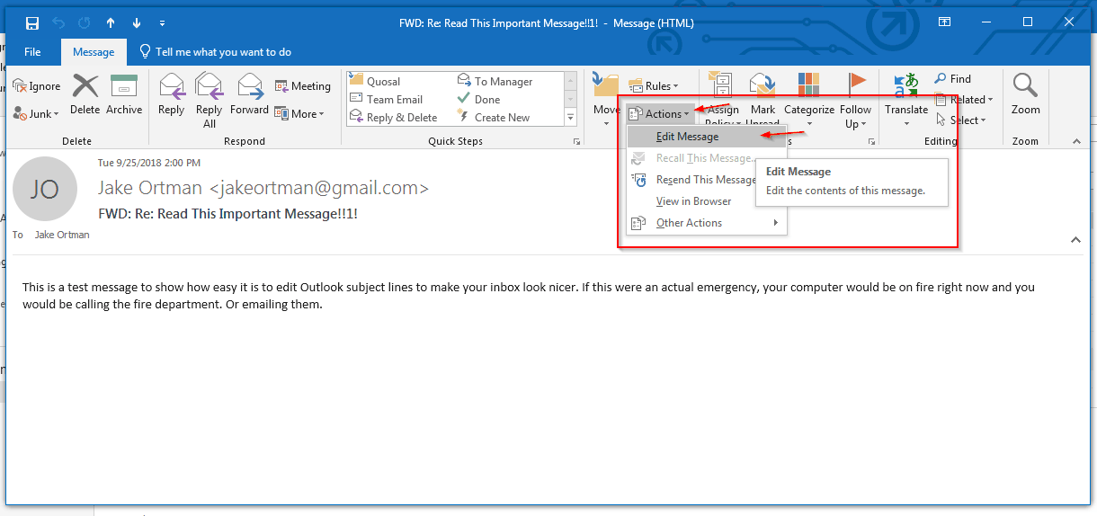Click in the message body text
Image resolution: width=1097 pixels, height=516 pixels.
click(x=529, y=296)
